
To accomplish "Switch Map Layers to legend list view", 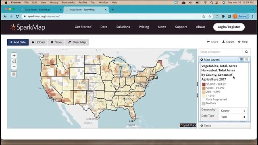I will 241,60.
